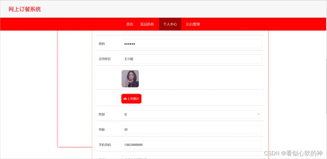Click the 手机号码 label text
327x159 pixels.
105,145
